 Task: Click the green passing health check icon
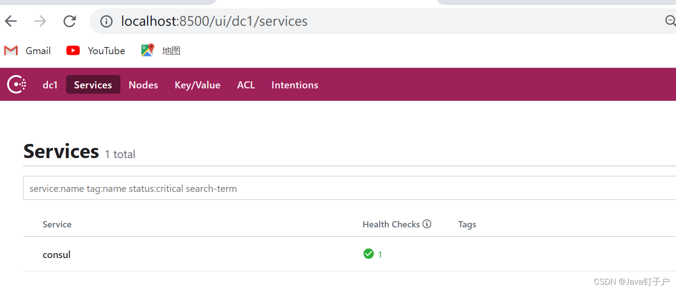(x=369, y=254)
